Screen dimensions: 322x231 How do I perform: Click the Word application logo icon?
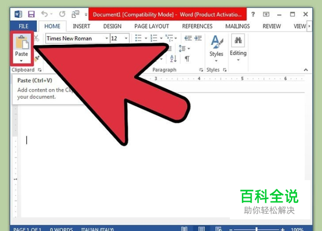18,14
